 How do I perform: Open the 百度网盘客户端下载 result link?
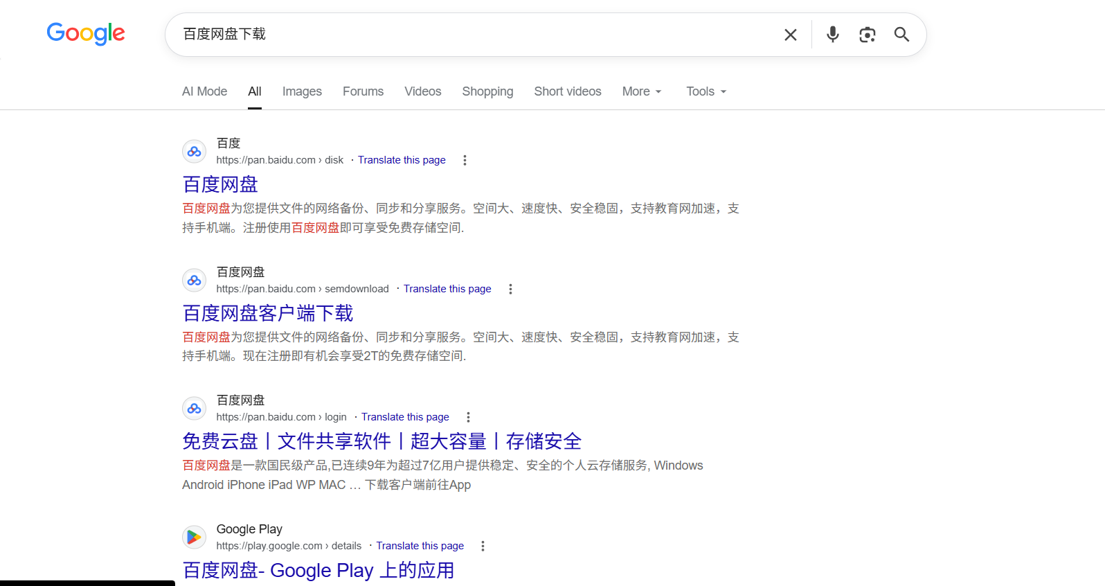tap(268, 313)
